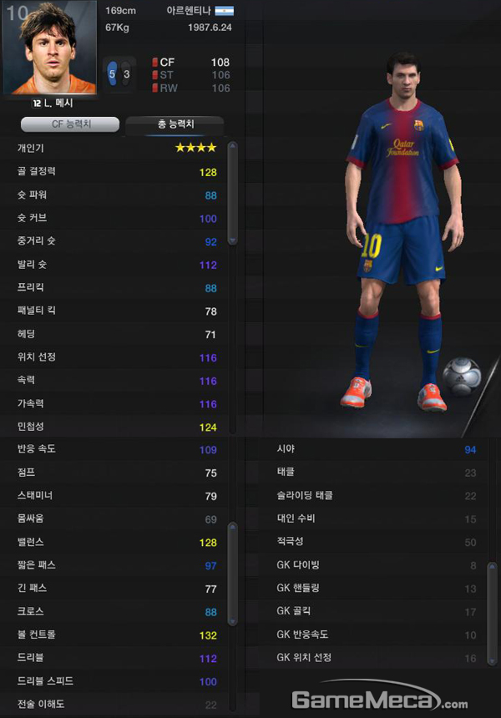Select the 골 결정력 stat row
The image size is (501, 718).
point(117,172)
